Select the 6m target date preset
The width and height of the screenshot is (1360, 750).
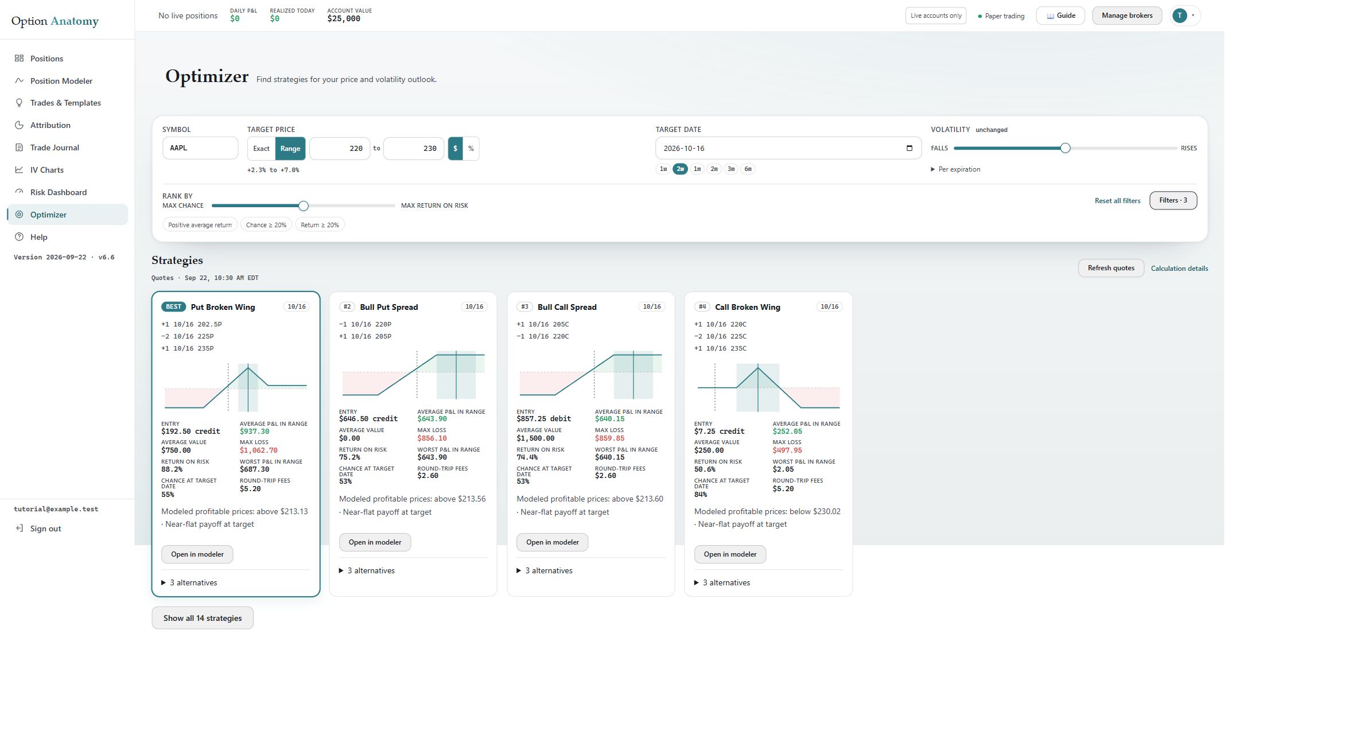pos(748,169)
